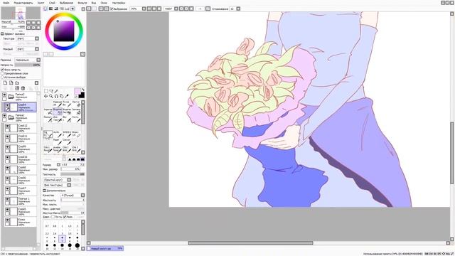Open the Холст menu
The width and height of the screenshot is (455, 256).
[41, 3]
